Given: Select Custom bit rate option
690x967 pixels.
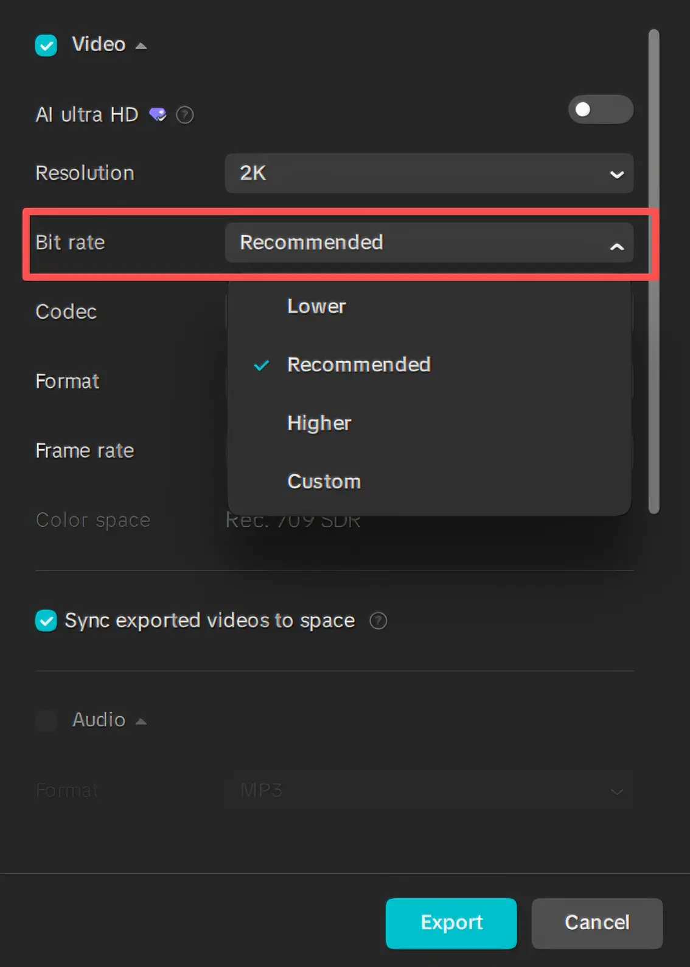Looking at the screenshot, I should (324, 482).
